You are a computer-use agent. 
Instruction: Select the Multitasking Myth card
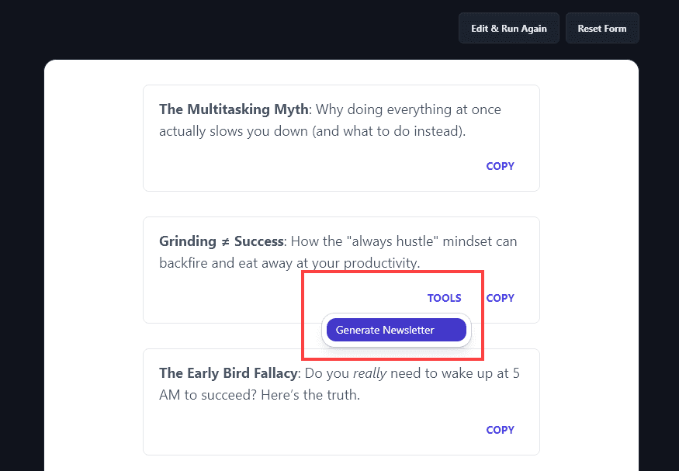(x=340, y=137)
